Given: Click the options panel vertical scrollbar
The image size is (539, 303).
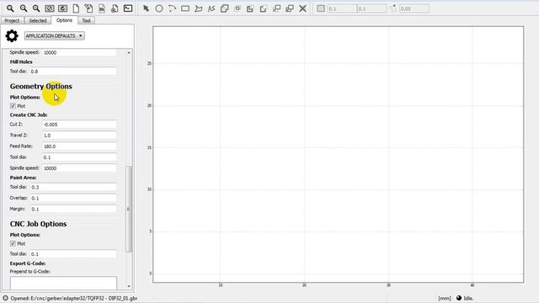Looking at the screenshot, I should [129, 209].
